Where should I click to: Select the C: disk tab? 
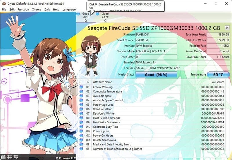tap(105, 17)
